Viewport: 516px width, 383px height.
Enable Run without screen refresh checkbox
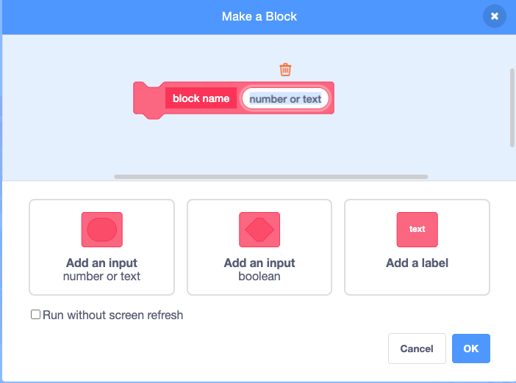click(x=35, y=314)
